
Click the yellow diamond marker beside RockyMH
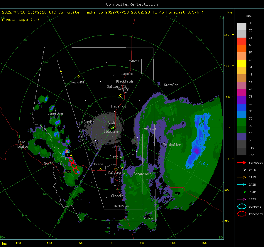pyautogui.click(x=78, y=77)
